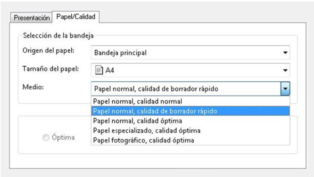Click the Selección de la bandeja group title
314x177 pixels.
(58, 36)
